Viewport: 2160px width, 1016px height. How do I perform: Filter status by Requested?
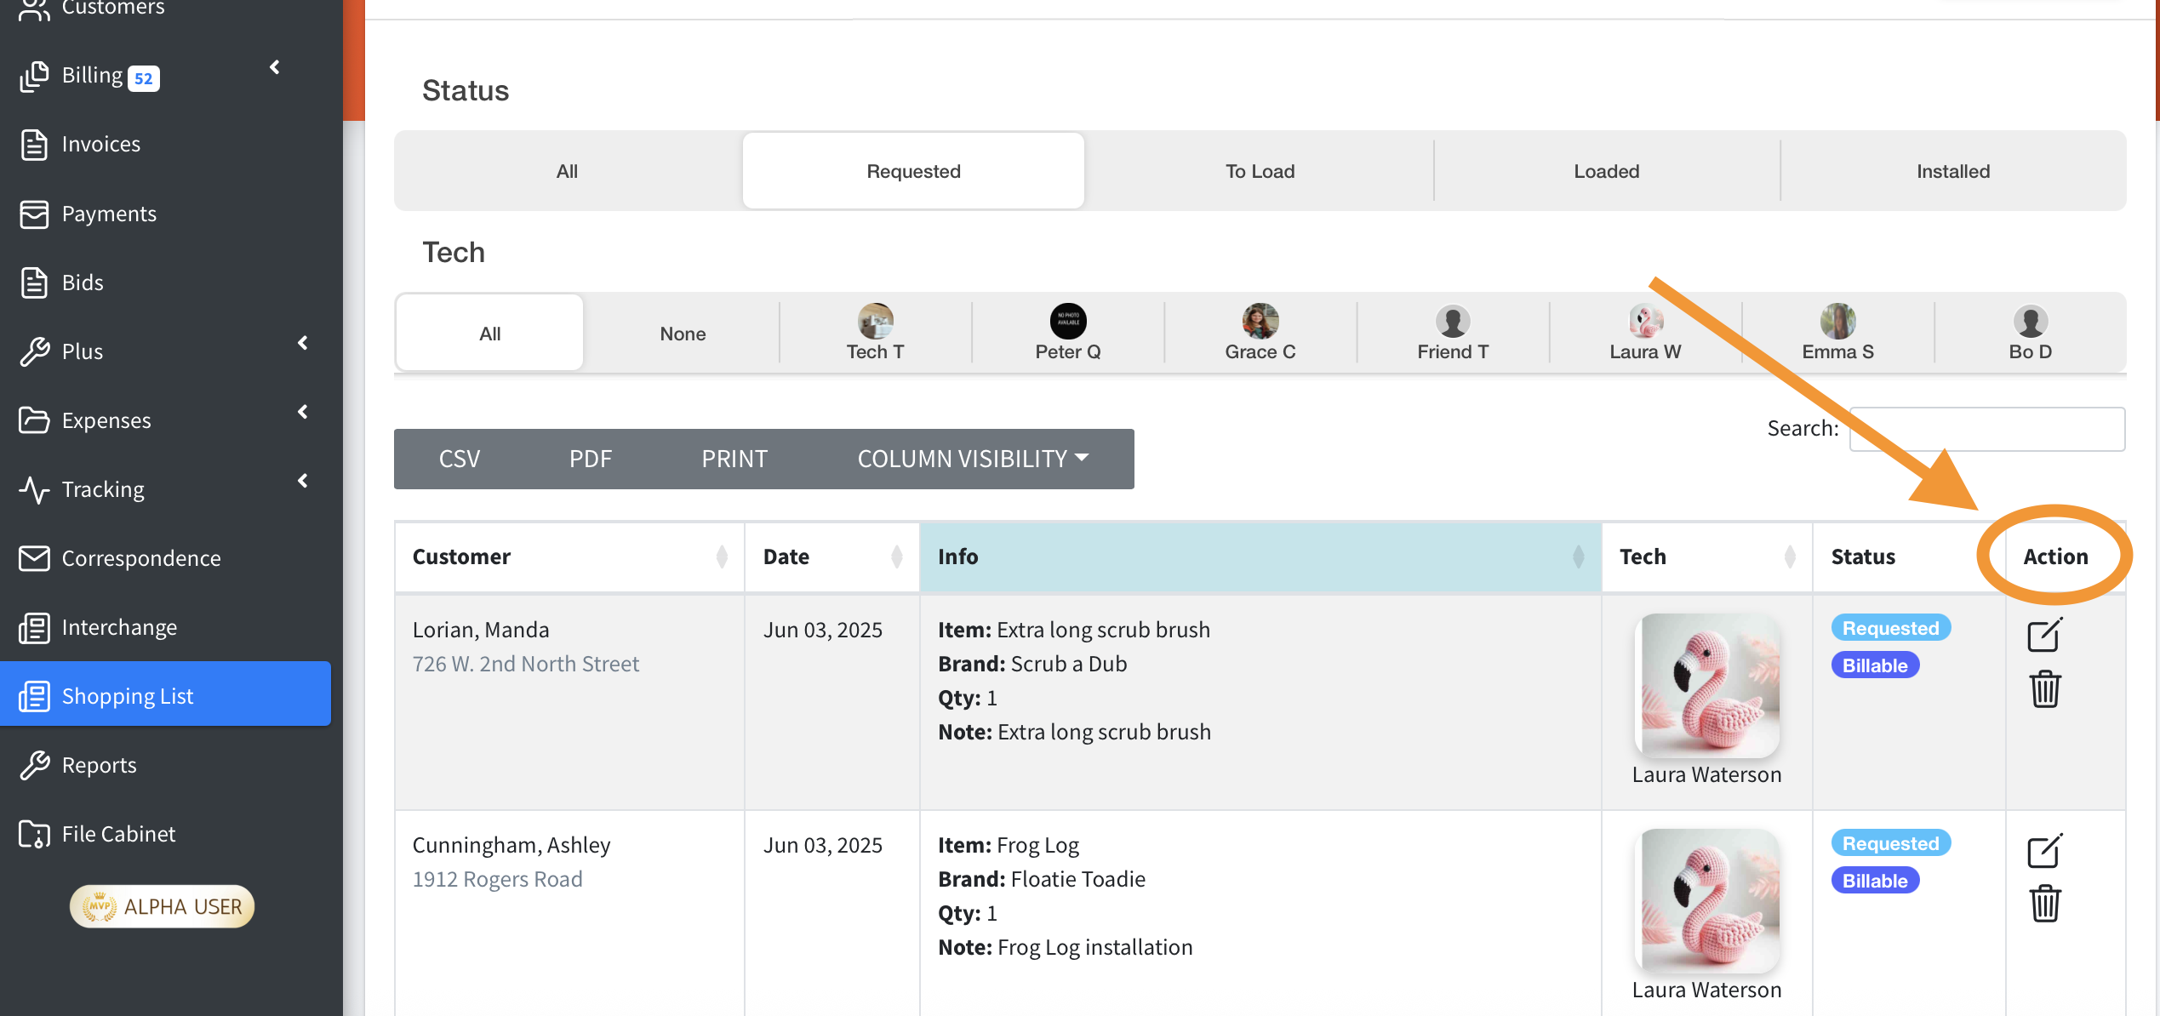pyautogui.click(x=913, y=171)
